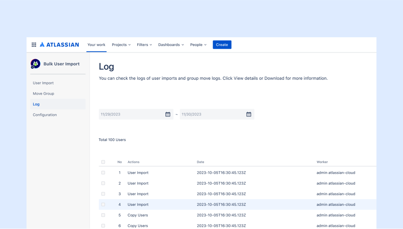Open the app switcher grid icon
Screen dimensions: 403x229
tap(34, 45)
